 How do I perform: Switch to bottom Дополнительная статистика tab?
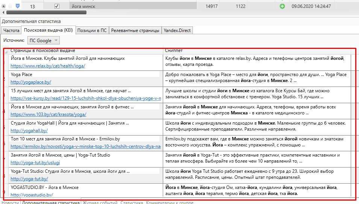click(x=51, y=202)
